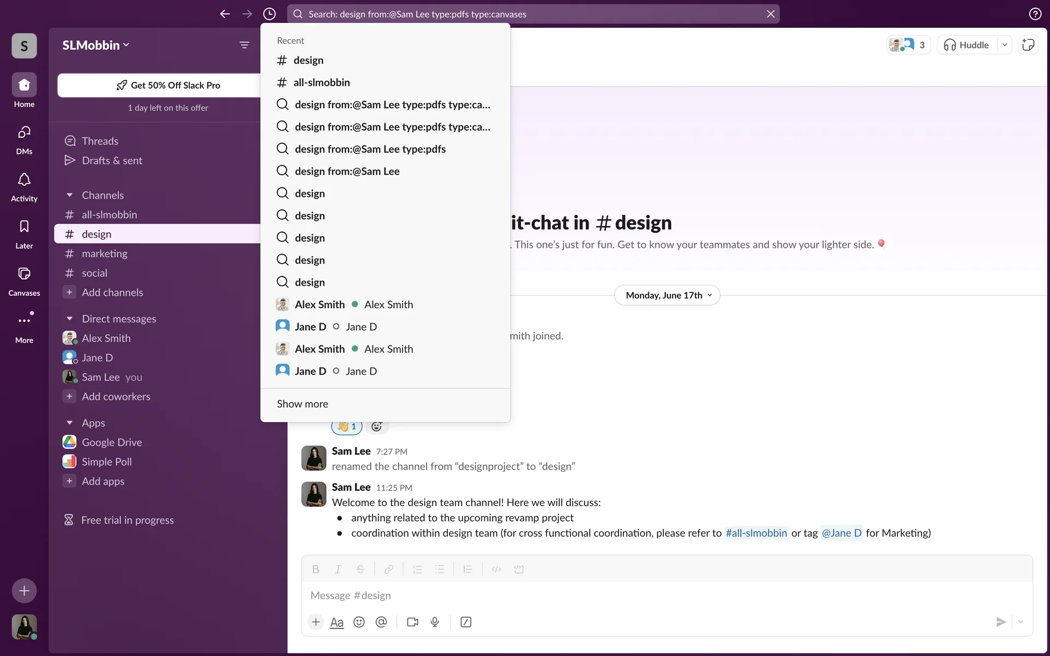Click the microphone record audio clip icon
The width and height of the screenshot is (1050, 656).
click(x=435, y=622)
